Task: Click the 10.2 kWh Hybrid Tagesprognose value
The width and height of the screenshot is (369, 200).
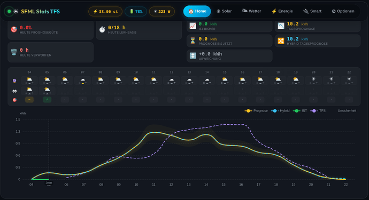Action: click(x=297, y=39)
